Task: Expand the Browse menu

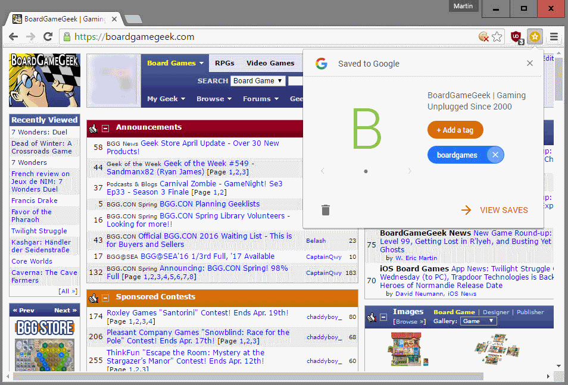Action: [214, 99]
